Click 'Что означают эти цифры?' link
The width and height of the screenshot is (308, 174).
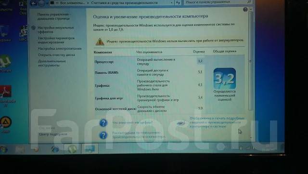[x=132, y=122]
